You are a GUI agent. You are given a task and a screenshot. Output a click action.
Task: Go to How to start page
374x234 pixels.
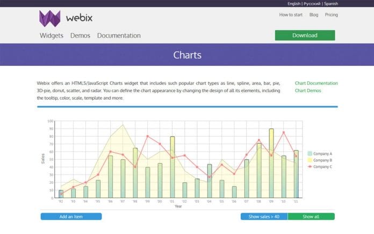pyautogui.click(x=291, y=15)
